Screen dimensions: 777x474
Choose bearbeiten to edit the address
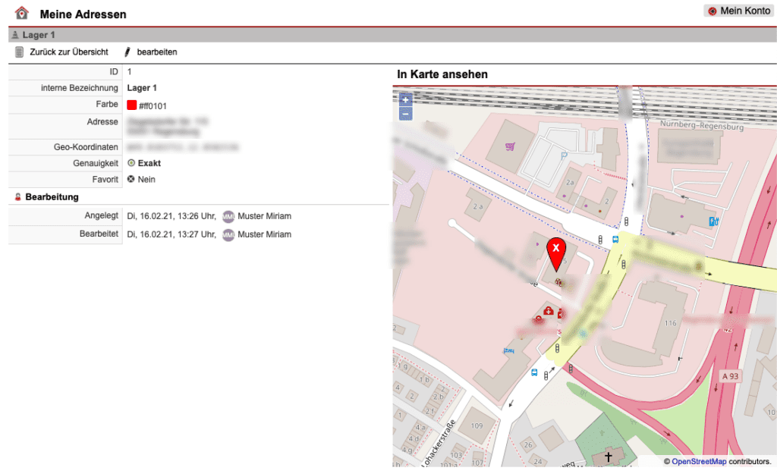(156, 52)
